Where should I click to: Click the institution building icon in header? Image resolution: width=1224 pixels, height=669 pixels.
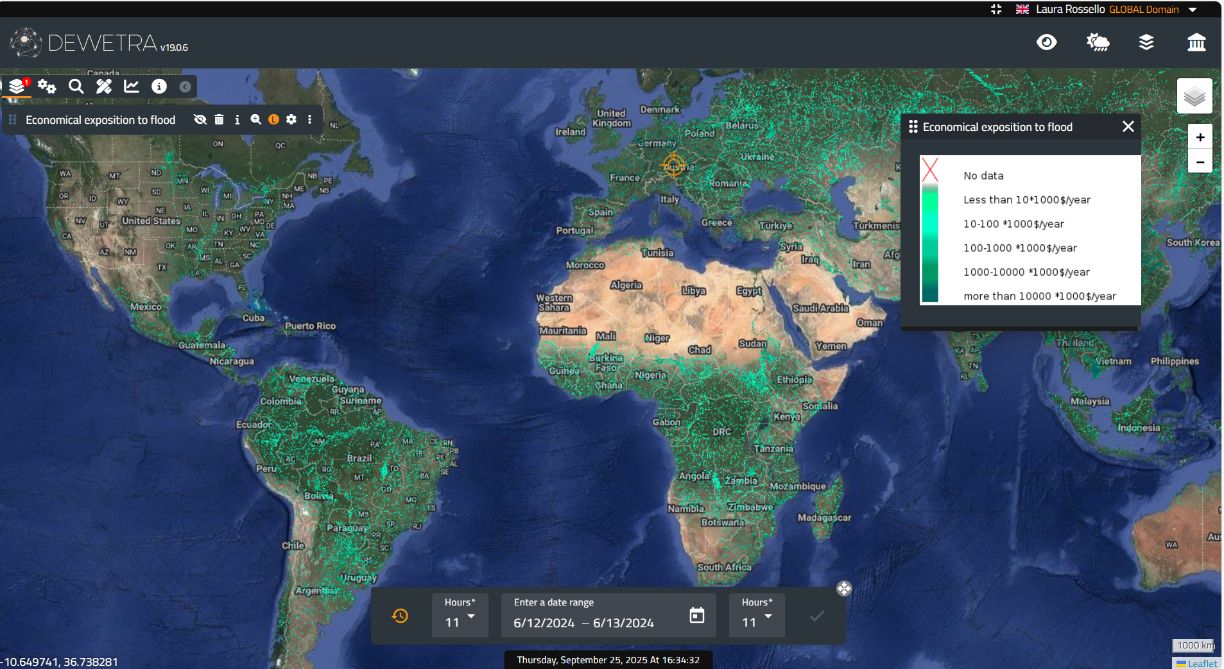(1196, 43)
